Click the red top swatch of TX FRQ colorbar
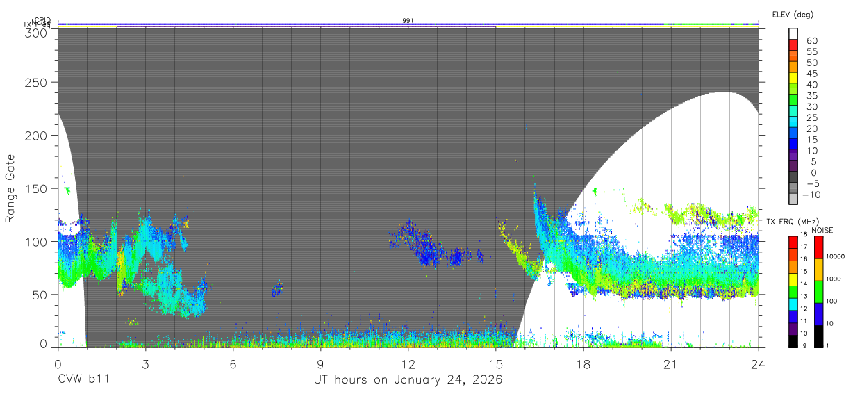The width and height of the screenshot is (853, 394). pyautogui.click(x=793, y=242)
